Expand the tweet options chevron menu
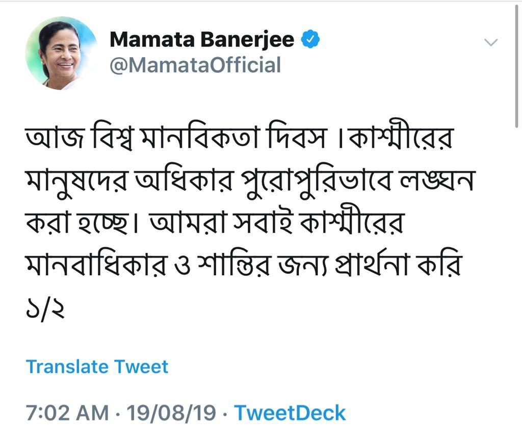Viewport: 522px width, 441px height. point(491,42)
